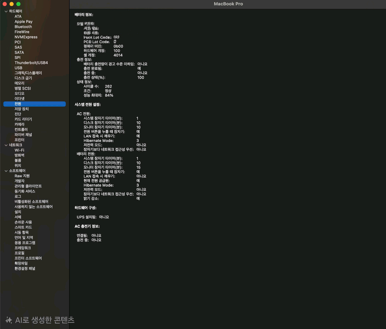The image size is (386, 329).
Task: Collapse the 하드웨어 section chevron
Action: 6,11
